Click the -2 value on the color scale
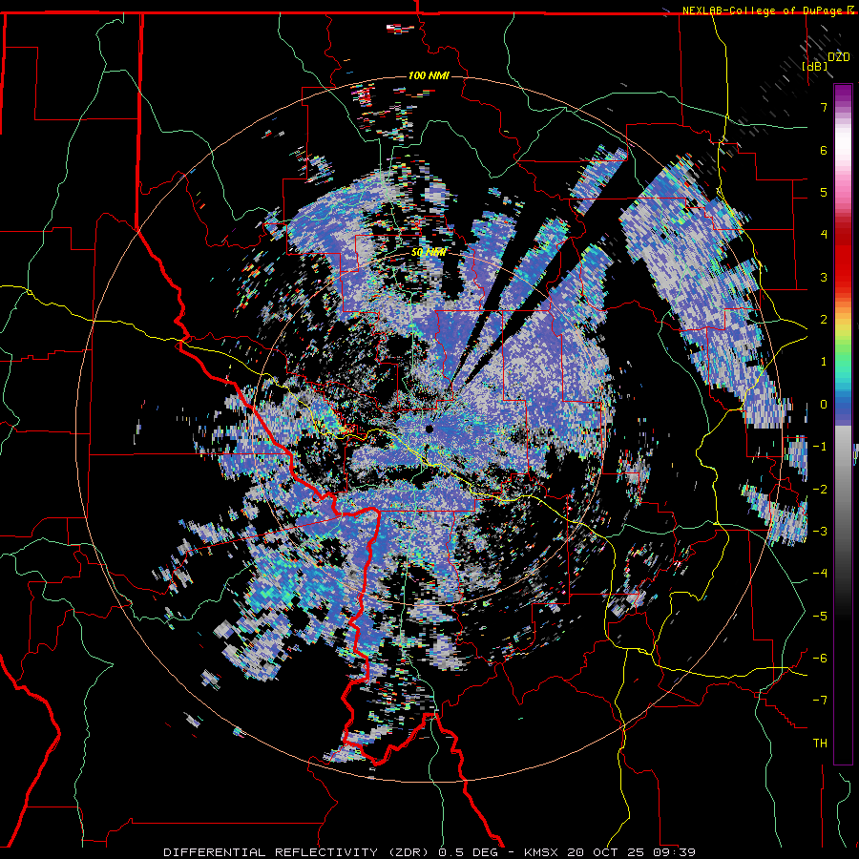 [x=820, y=490]
